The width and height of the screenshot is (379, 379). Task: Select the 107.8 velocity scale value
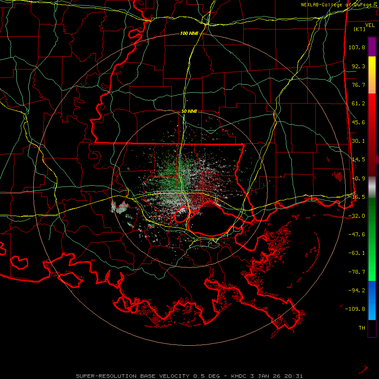(x=357, y=47)
